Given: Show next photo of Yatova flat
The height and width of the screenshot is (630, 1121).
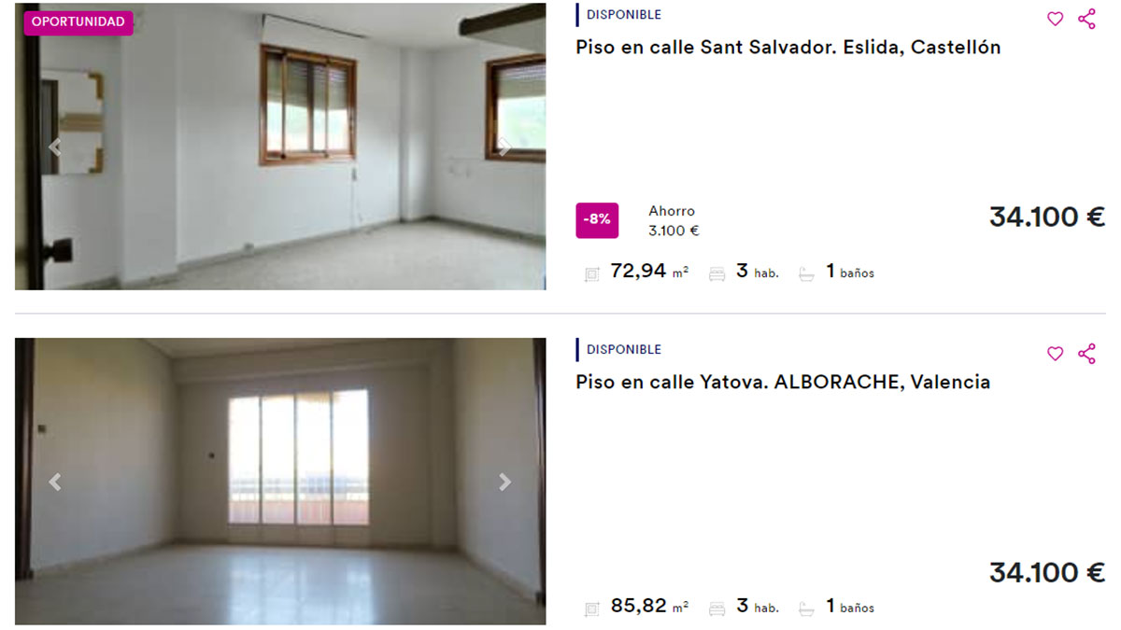Looking at the screenshot, I should pos(504,482).
